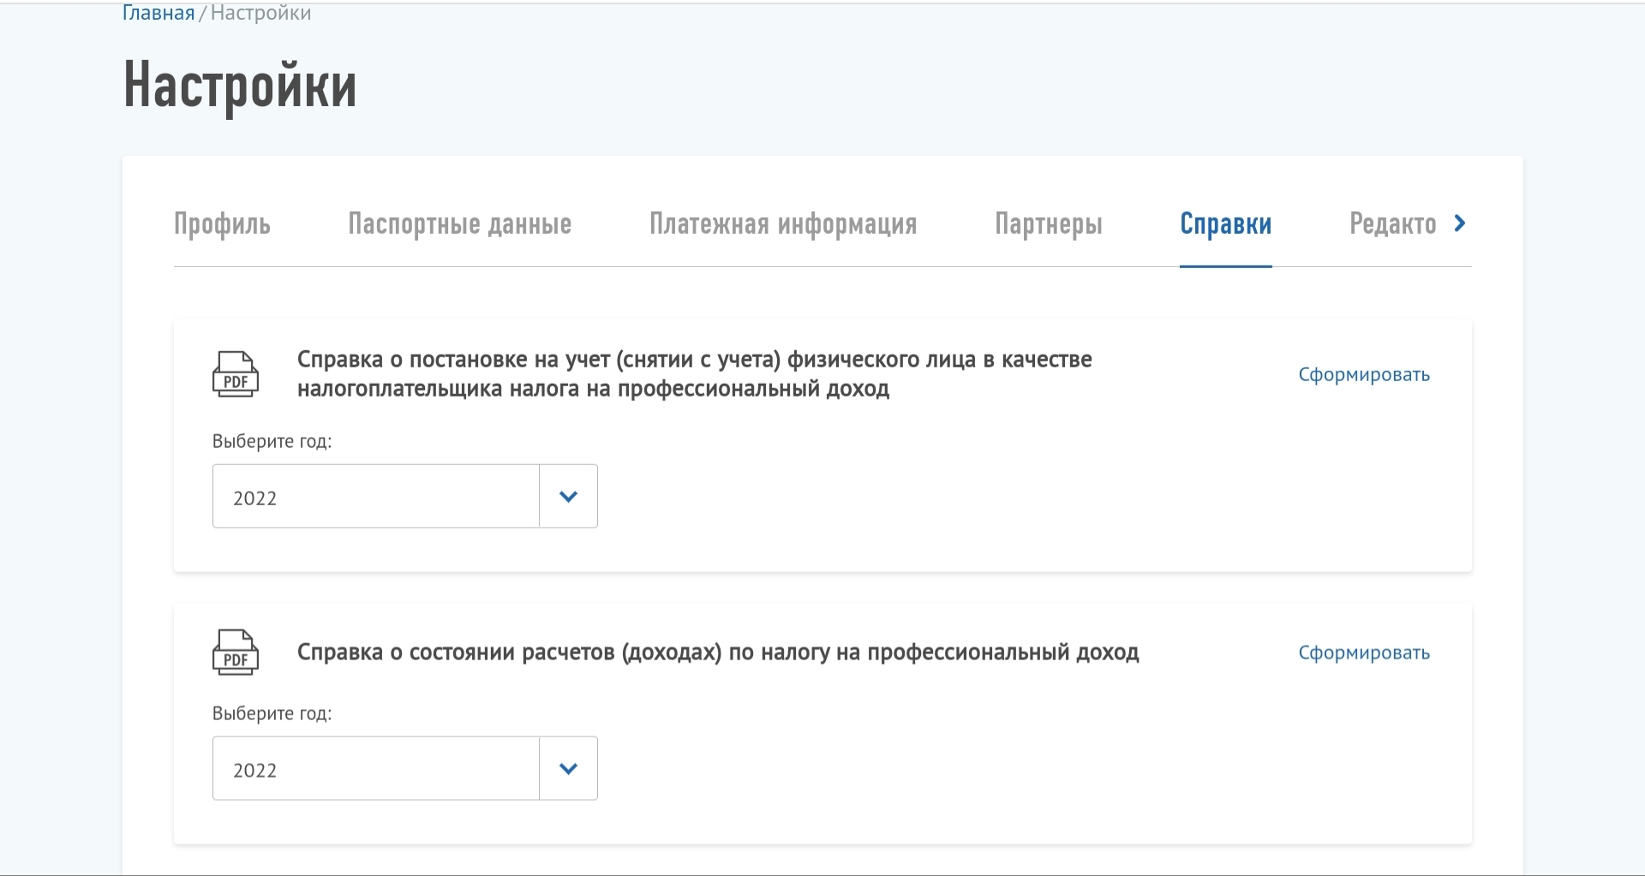Switch to the Профиль tab
1645x876 pixels.
click(222, 224)
